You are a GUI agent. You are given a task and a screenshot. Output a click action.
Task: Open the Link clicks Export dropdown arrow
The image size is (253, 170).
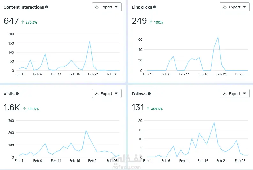244,7
